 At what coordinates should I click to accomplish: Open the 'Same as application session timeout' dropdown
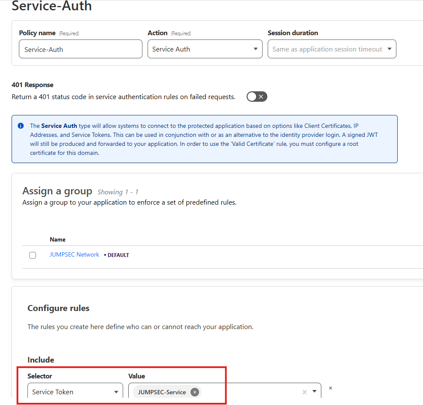(x=331, y=49)
